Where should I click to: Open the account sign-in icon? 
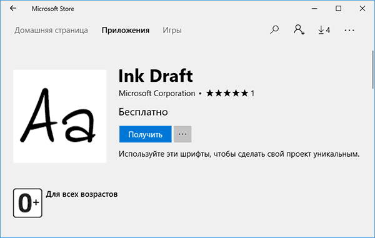299,30
